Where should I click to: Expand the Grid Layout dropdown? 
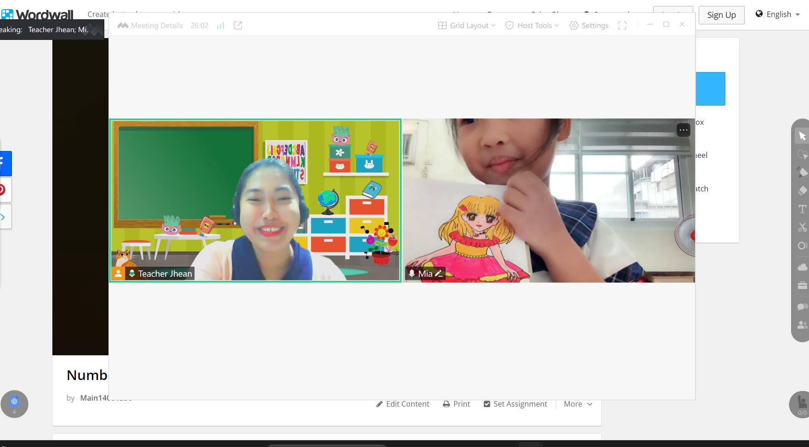click(467, 26)
